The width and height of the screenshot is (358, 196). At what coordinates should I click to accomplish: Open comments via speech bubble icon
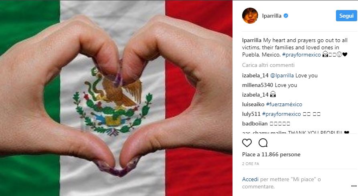coord(263,143)
